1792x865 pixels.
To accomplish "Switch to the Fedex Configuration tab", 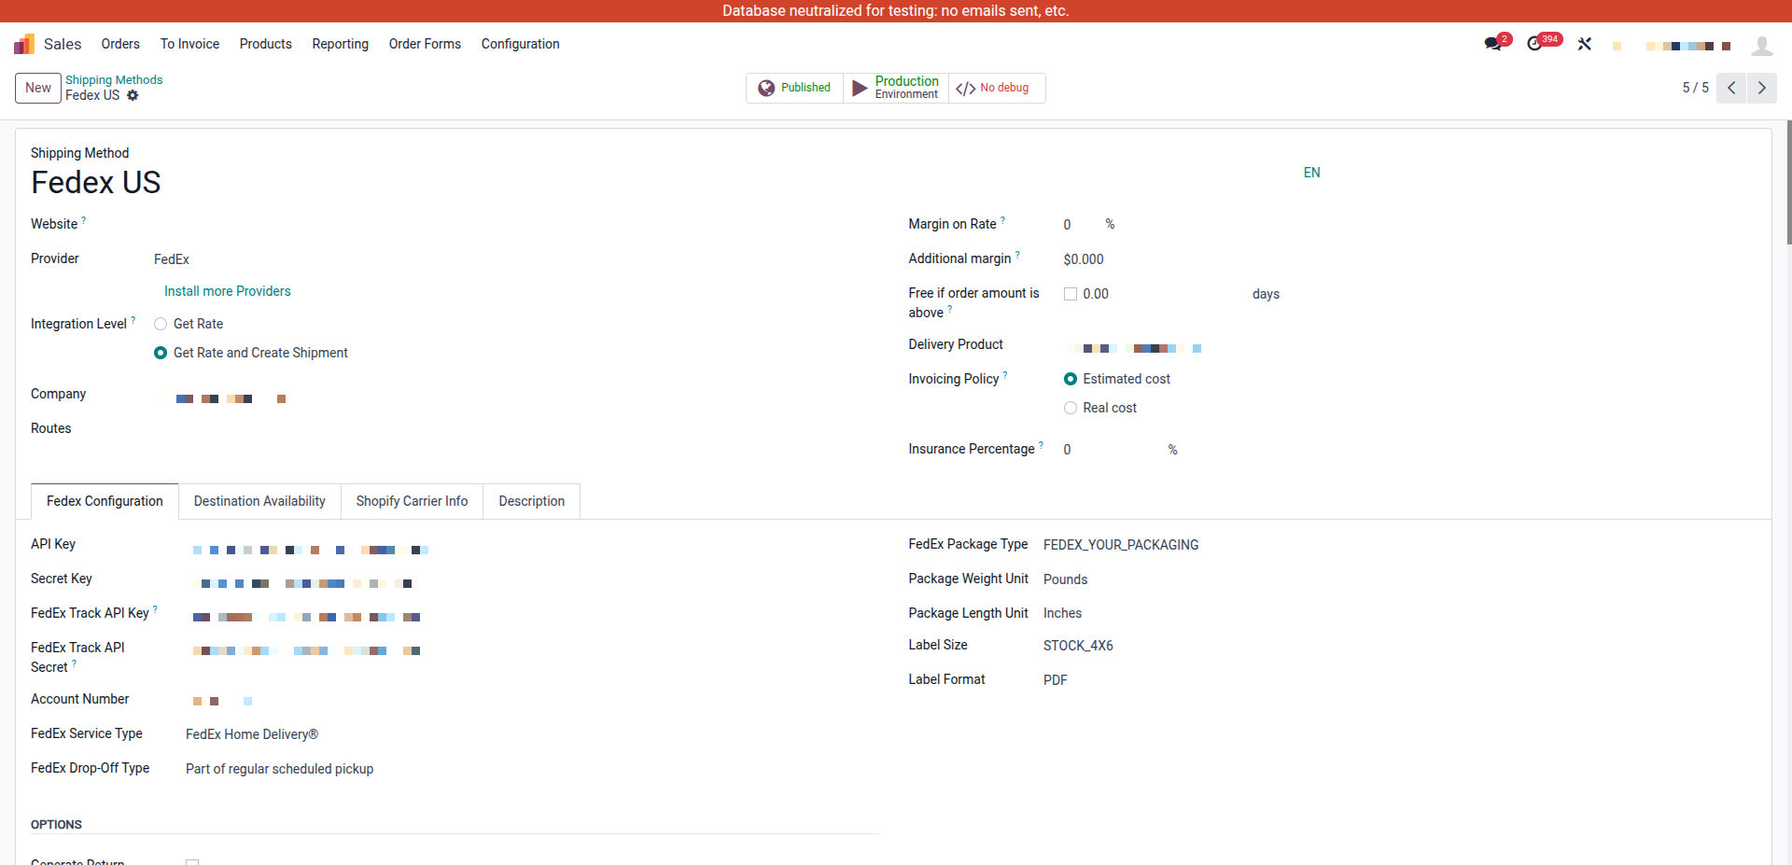I will click(105, 501).
